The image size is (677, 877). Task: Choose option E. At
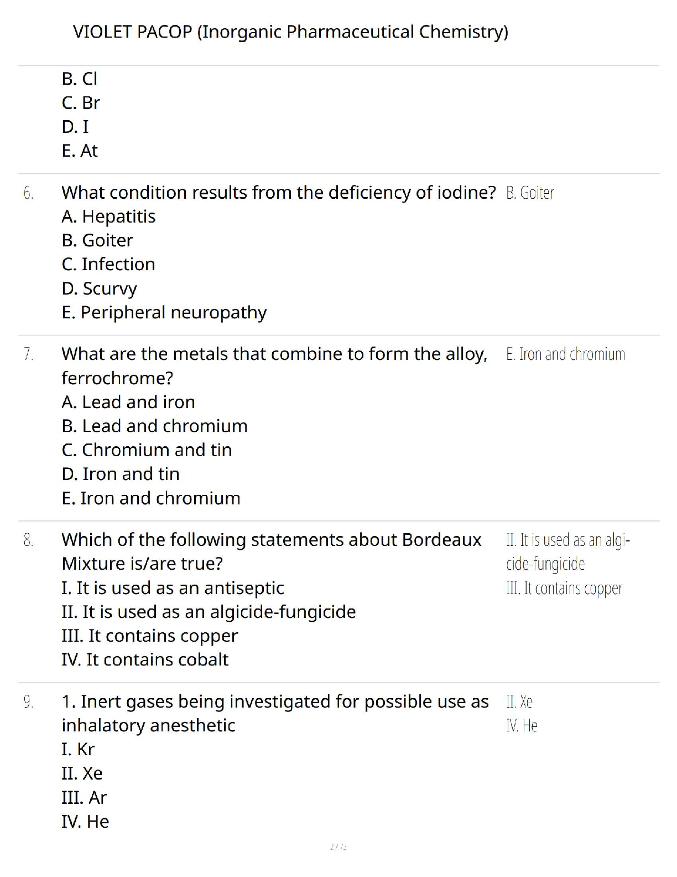click(80, 151)
